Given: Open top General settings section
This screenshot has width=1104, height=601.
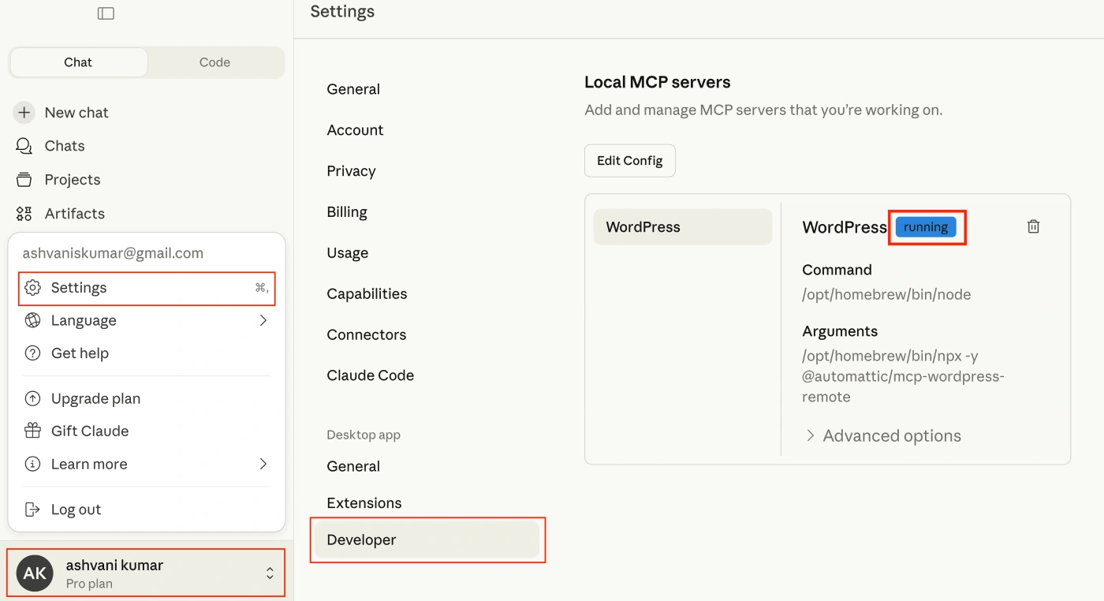Looking at the screenshot, I should coord(353,89).
